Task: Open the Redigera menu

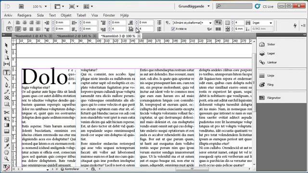Action: 25,15
